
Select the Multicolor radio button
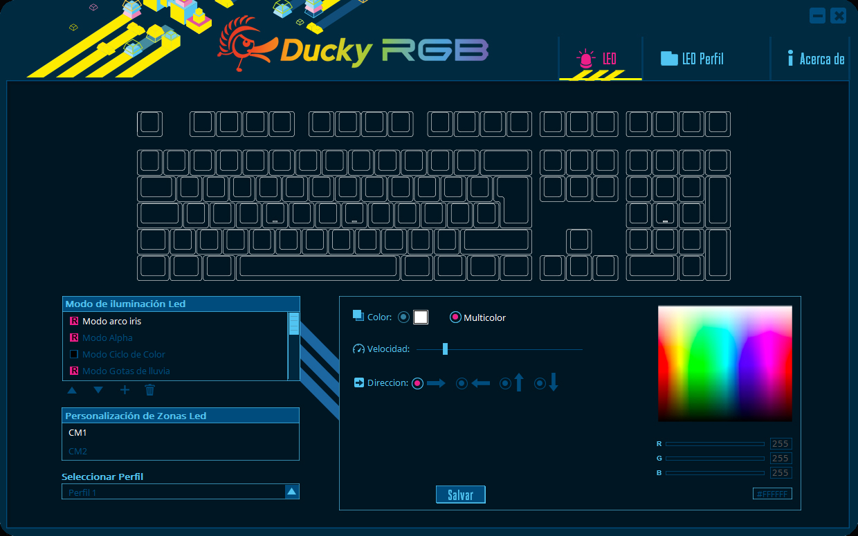coord(455,317)
